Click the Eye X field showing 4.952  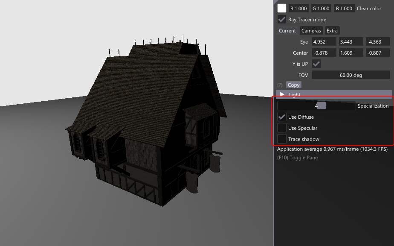point(324,42)
